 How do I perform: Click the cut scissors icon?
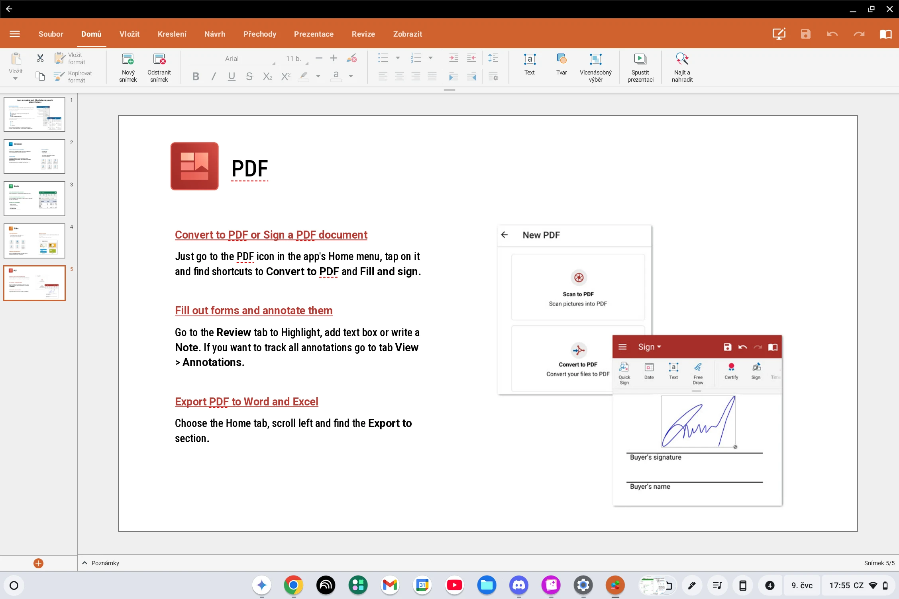click(x=40, y=58)
